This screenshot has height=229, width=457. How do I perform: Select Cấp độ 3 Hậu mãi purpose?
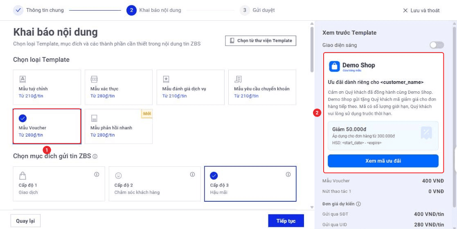(250, 184)
